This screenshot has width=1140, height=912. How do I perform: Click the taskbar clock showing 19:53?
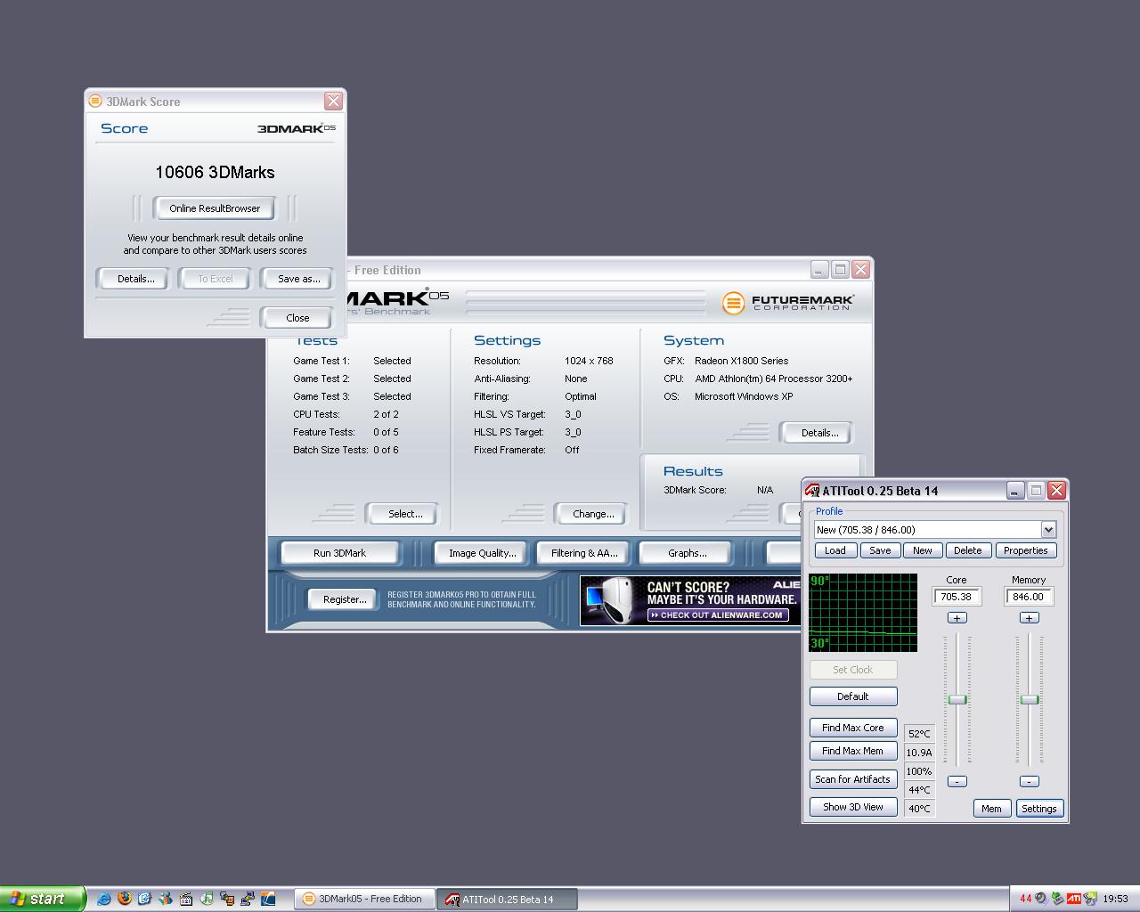(x=1115, y=899)
